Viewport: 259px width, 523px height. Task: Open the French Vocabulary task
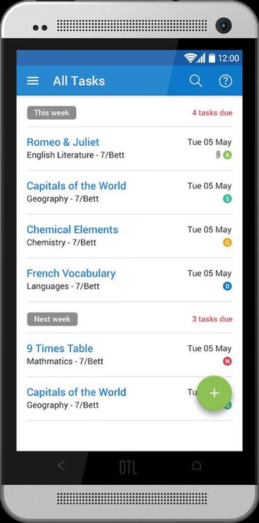pos(129,279)
